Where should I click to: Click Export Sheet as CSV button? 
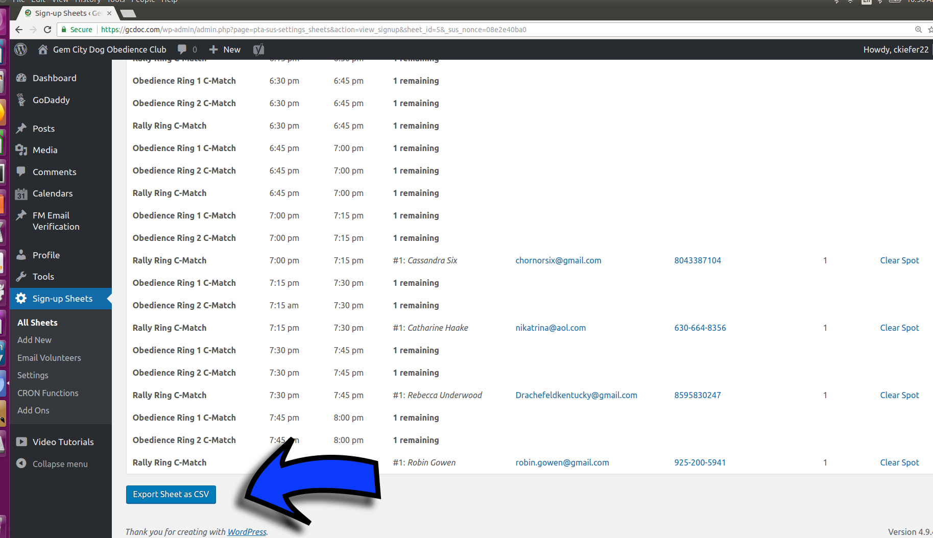171,494
